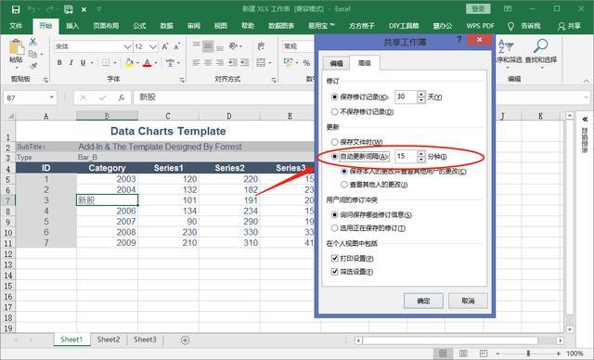Click the Cut scissors icon

point(33,42)
